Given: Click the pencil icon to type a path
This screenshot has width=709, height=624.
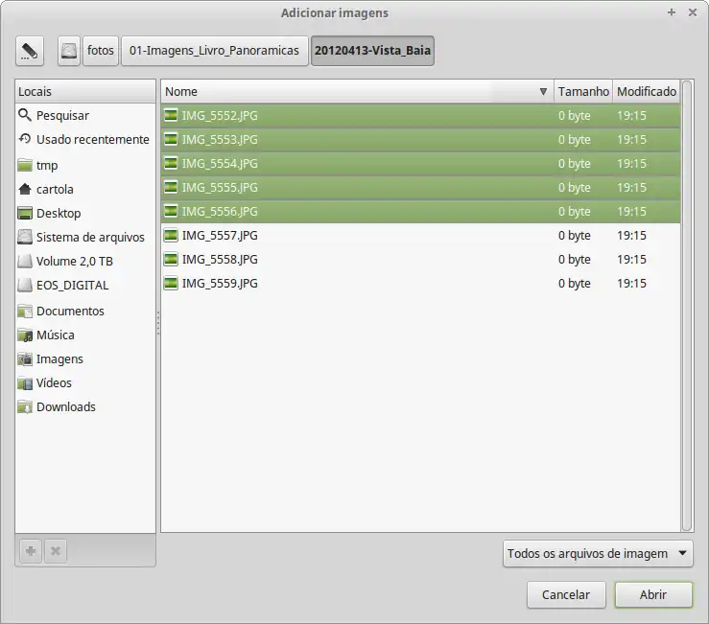Looking at the screenshot, I should pyautogui.click(x=31, y=51).
